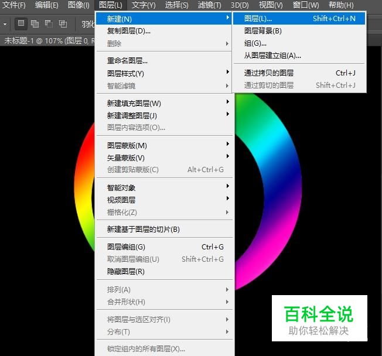This screenshot has height=356, width=382.
Task: Open the 视图(V) menu
Action: [271, 5]
